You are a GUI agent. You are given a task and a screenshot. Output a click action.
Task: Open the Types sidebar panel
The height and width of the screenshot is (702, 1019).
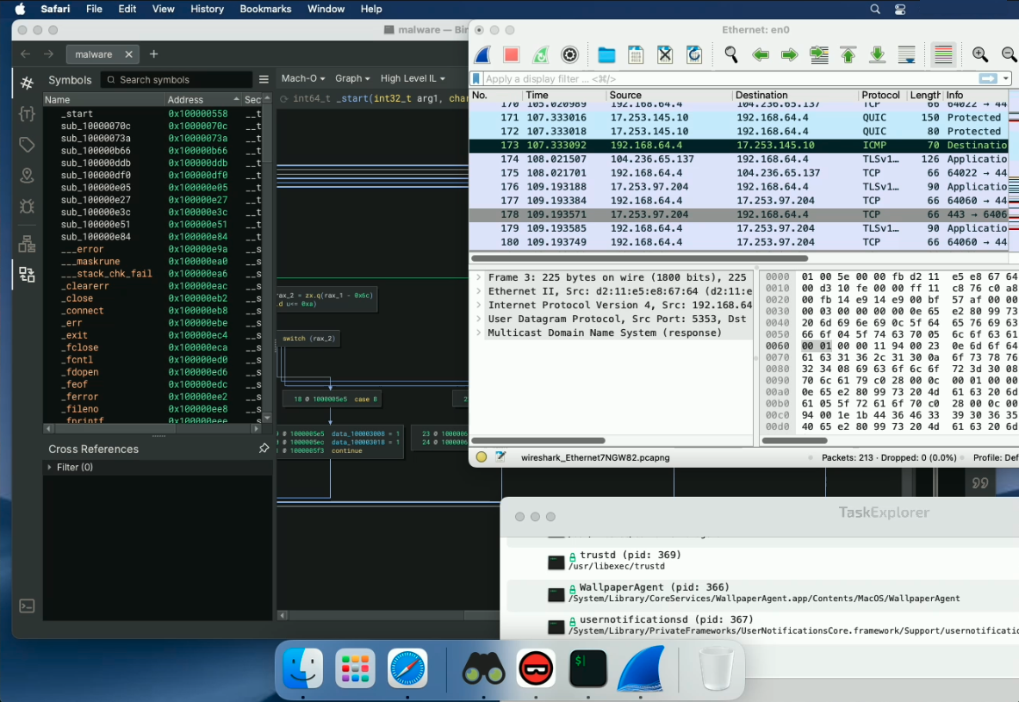coord(27,113)
